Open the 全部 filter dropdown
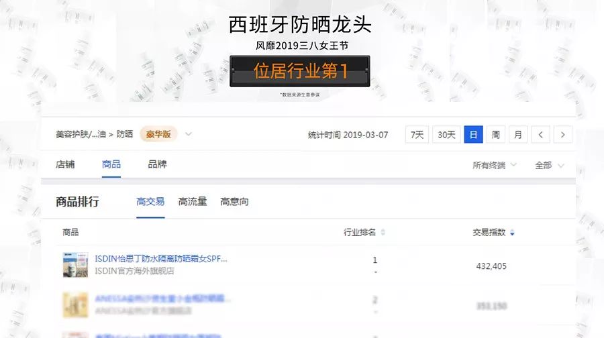This screenshot has width=604, height=338. coord(549,165)
